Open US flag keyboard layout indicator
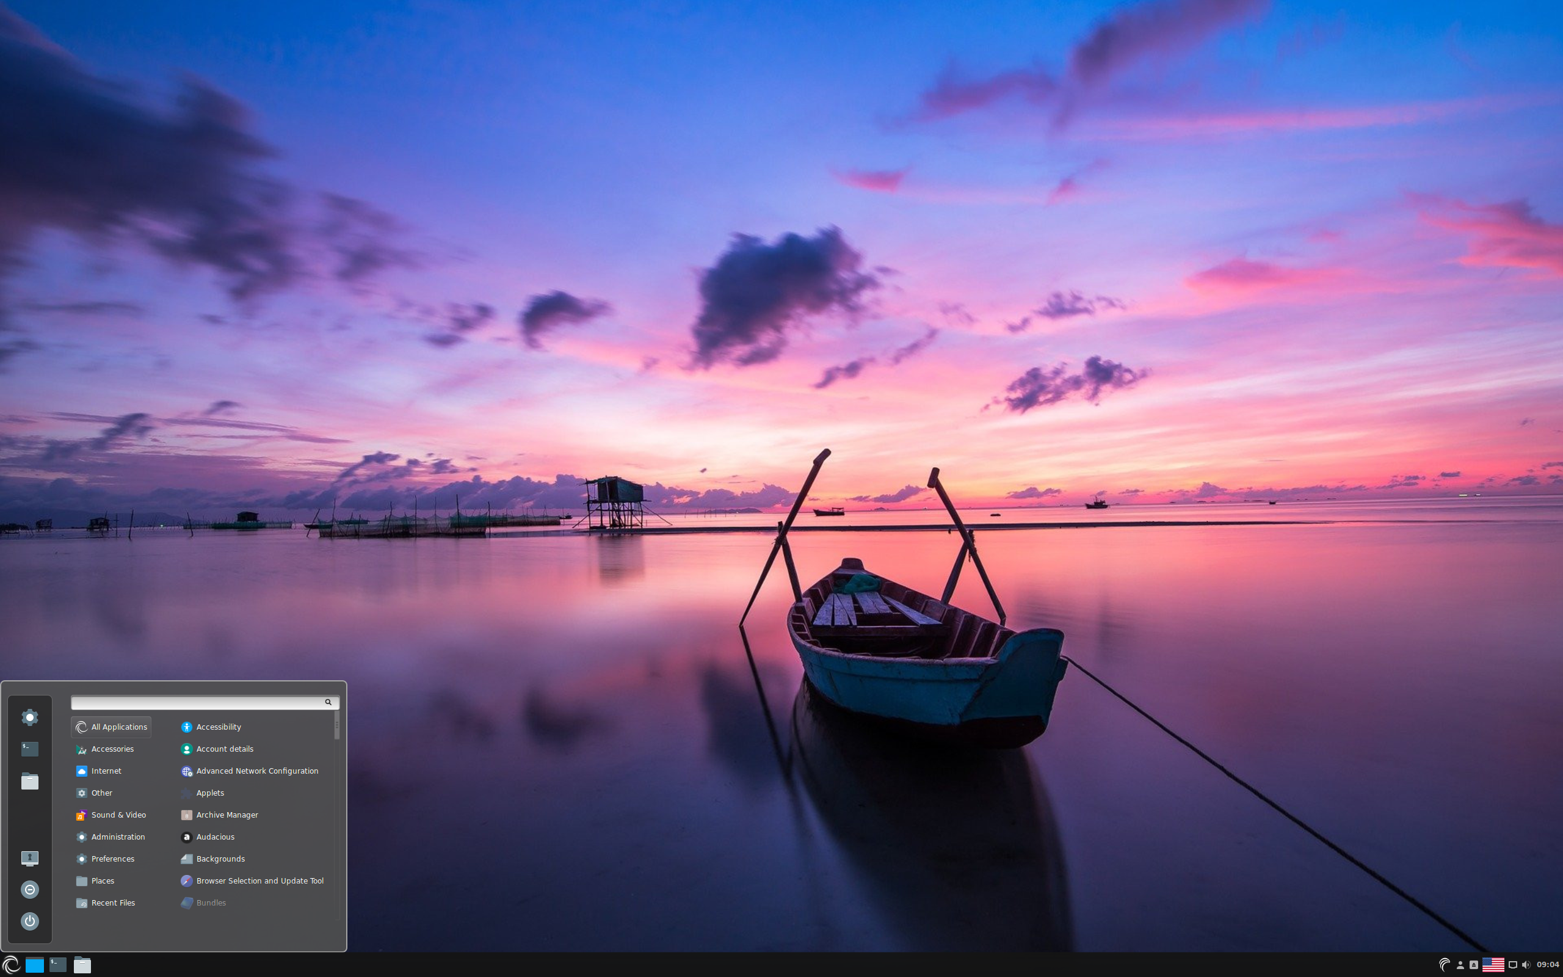The height and width of the screenshot is (977, 1563). point(1493,965)
